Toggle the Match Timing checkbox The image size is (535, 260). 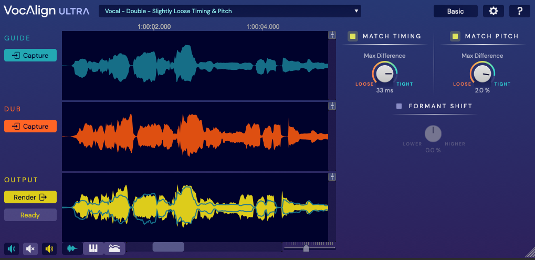point(353,36)
